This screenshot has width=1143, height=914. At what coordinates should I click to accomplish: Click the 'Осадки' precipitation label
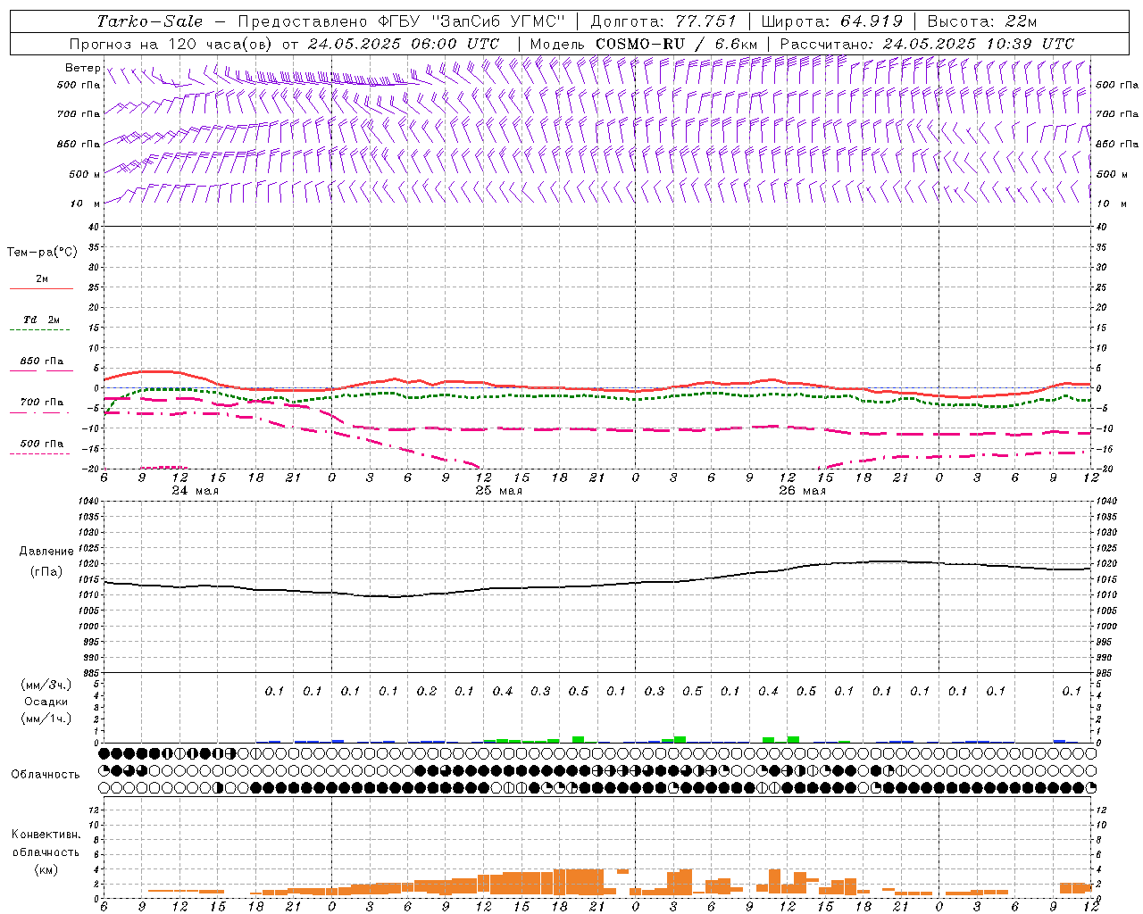(45, 702)
